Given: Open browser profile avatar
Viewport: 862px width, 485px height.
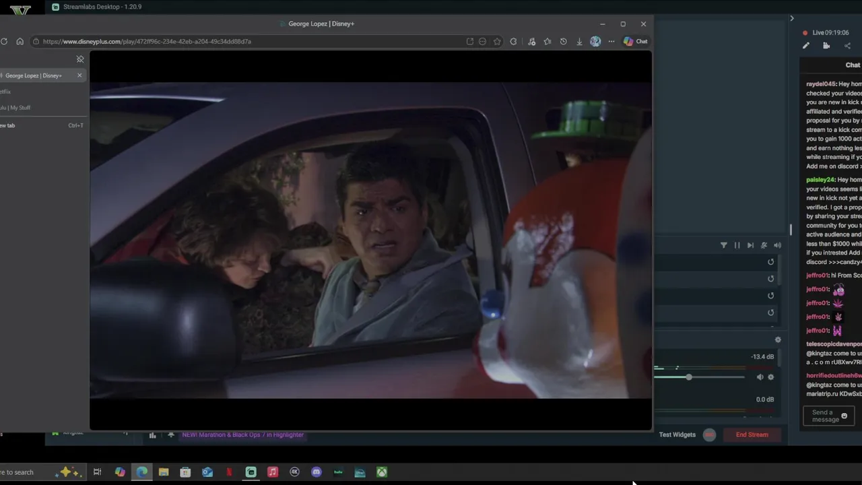Looking at the screenshot, I should pyautogui.click(x=595, y=41).
